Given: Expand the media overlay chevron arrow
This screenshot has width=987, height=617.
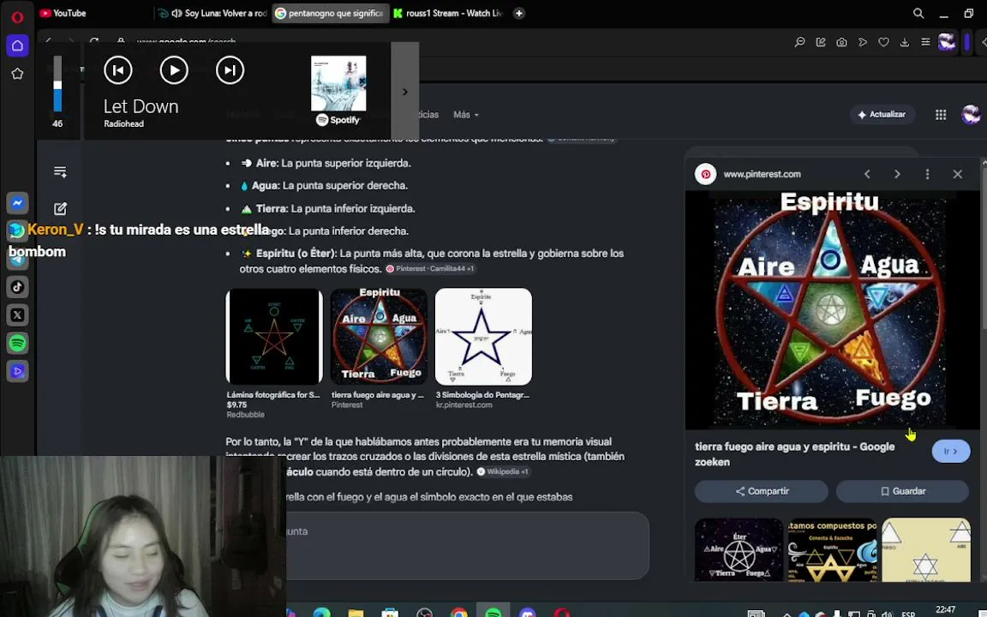Looking at the screenshot, I should pos(404,92).
